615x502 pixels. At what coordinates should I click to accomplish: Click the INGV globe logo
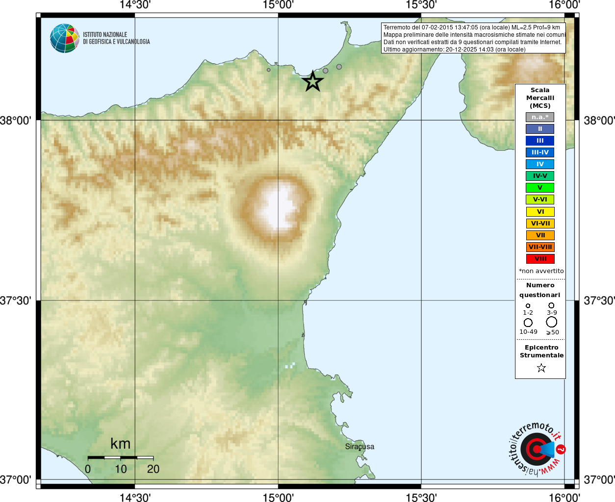tap(65, 38)
